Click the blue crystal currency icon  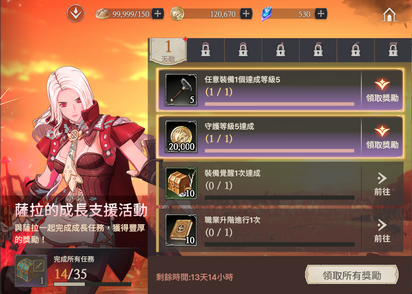point(267,14)
